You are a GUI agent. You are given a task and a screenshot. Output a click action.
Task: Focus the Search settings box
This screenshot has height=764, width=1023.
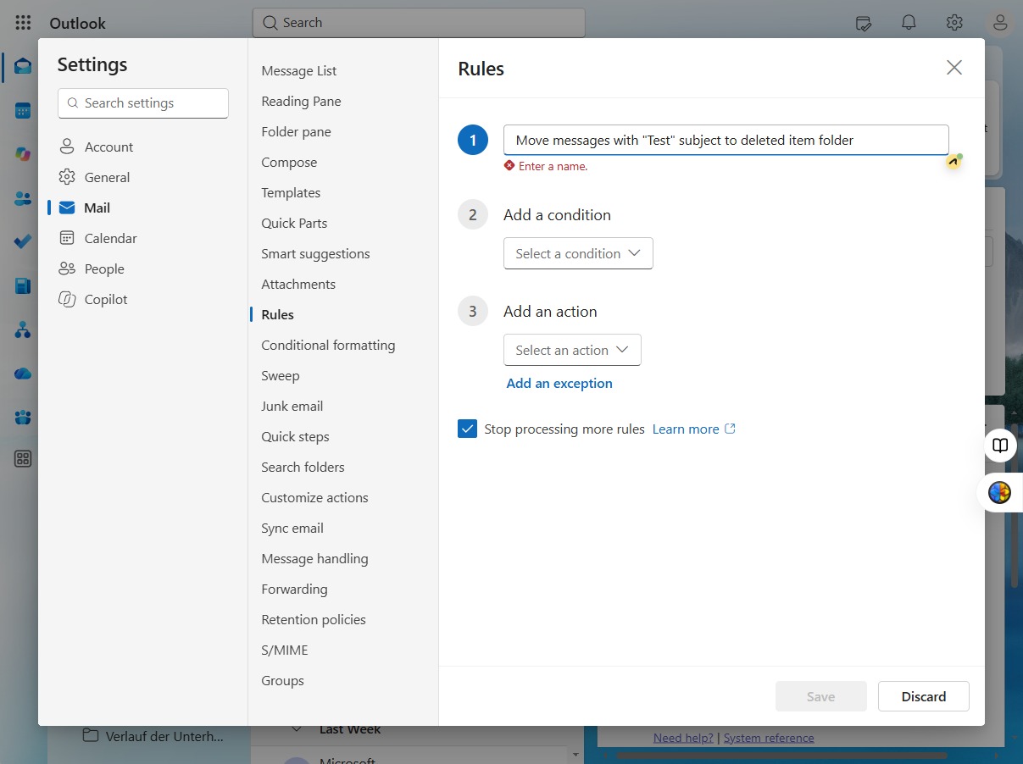[143, 103]
